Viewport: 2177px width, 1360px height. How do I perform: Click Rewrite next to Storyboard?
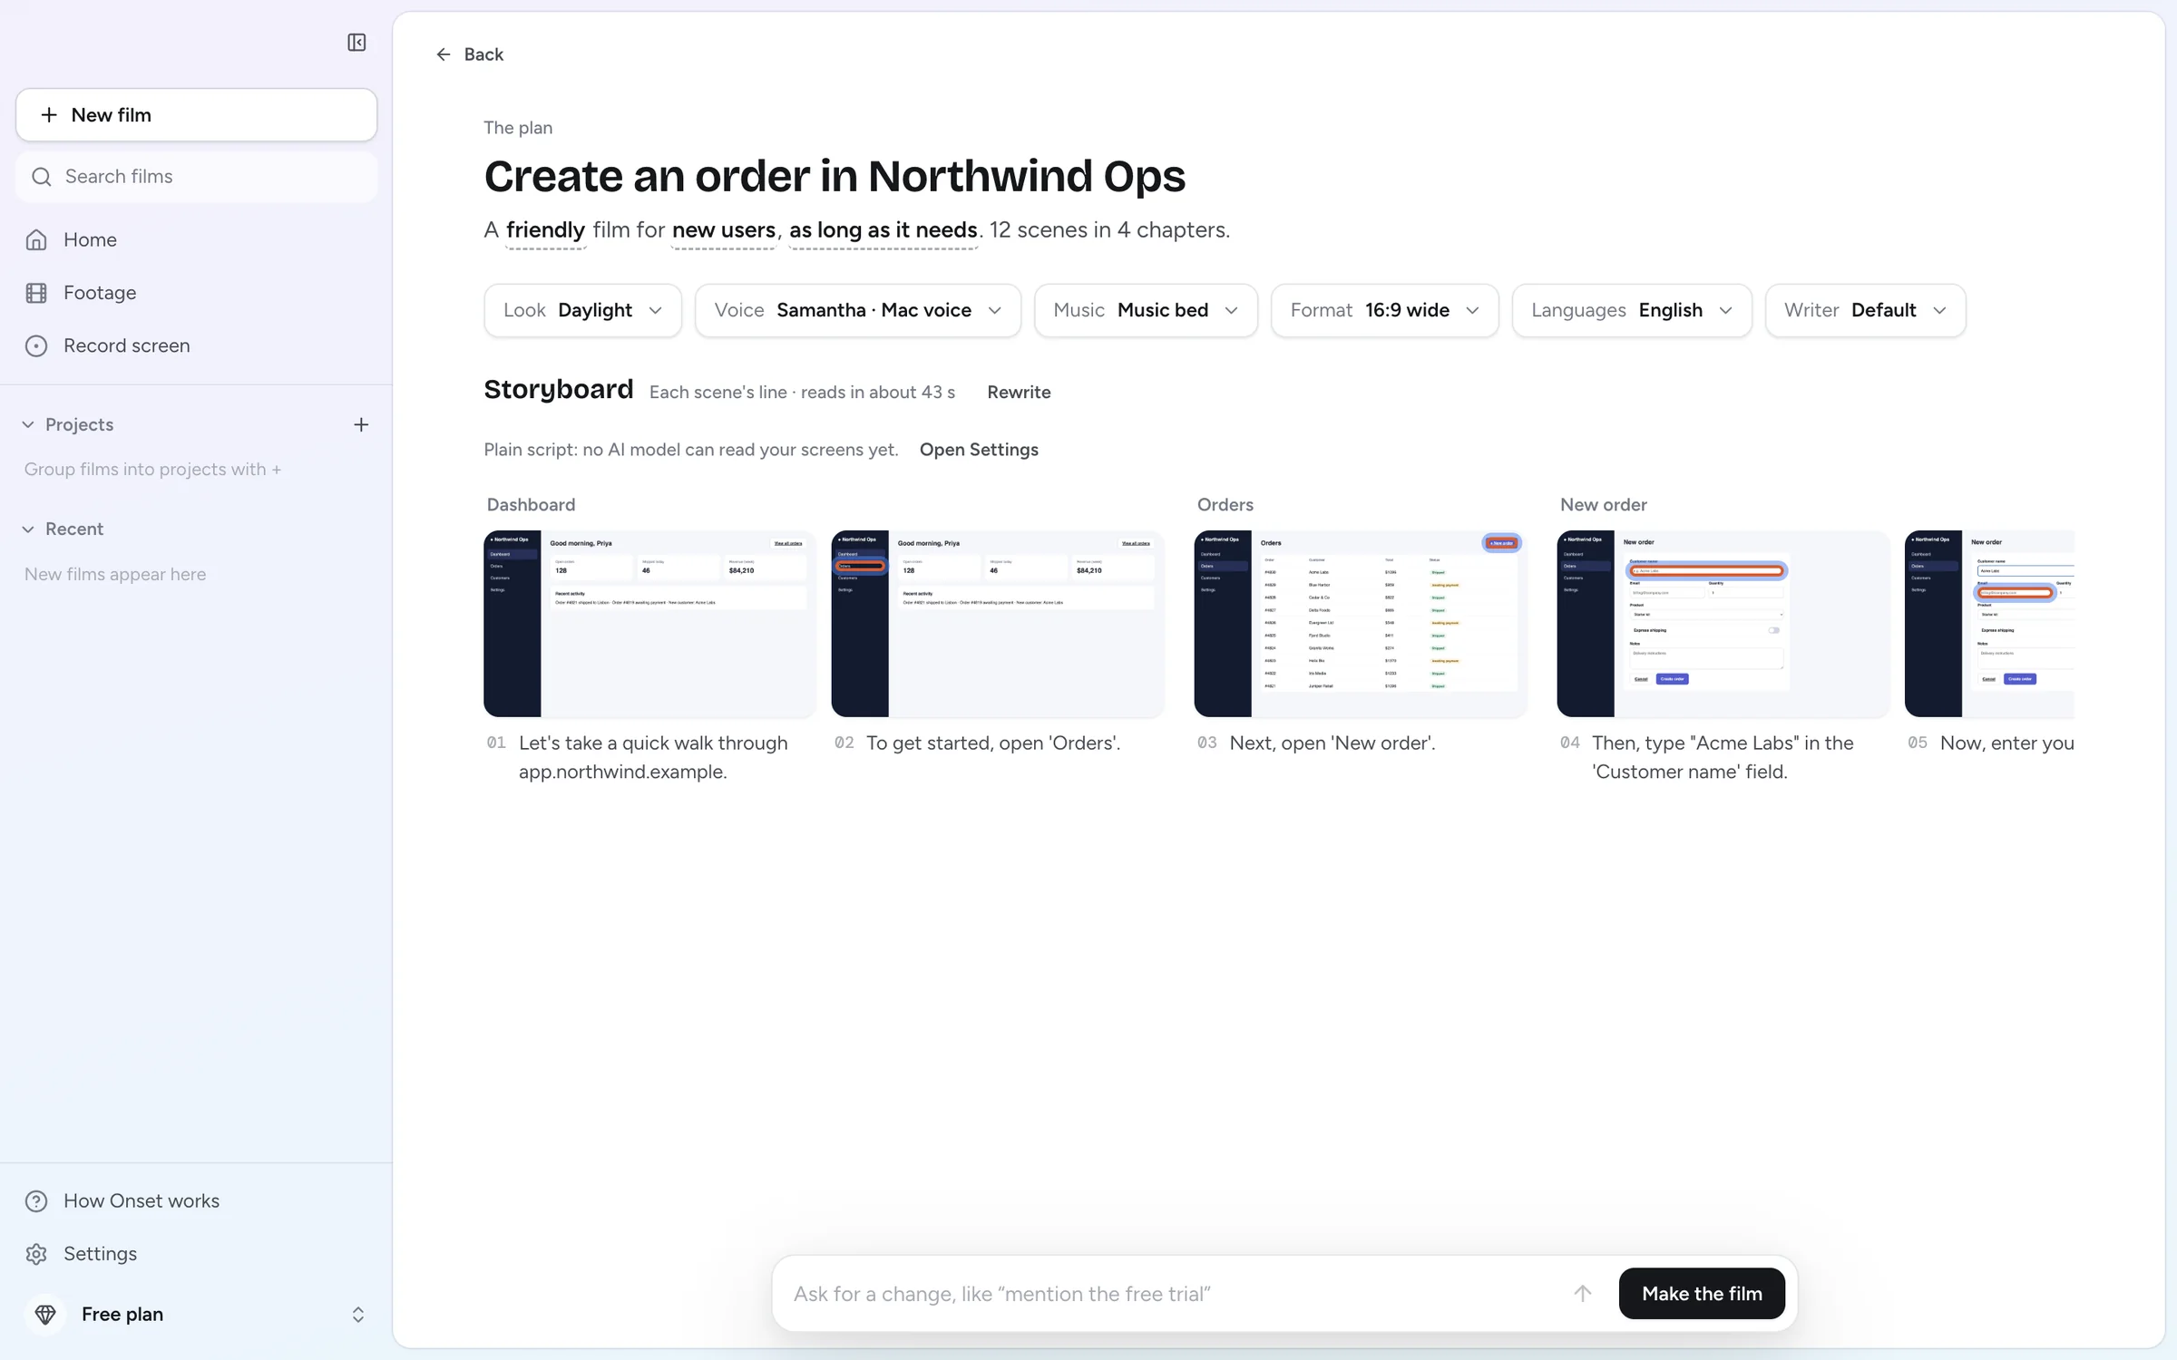pos(1019,393)
